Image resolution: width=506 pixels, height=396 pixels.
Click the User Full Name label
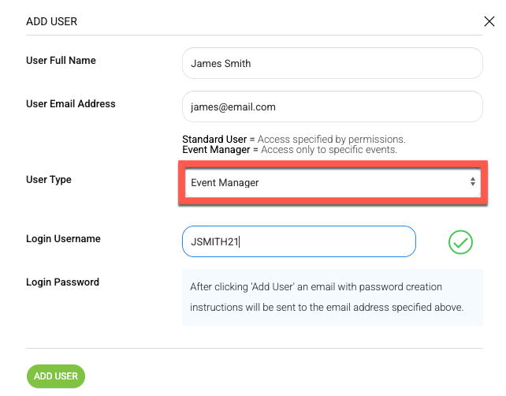point(61,61)
